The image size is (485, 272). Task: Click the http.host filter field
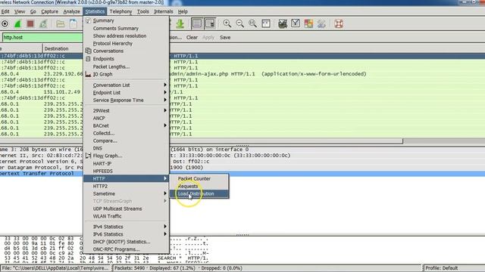click(x=42, y=37)
